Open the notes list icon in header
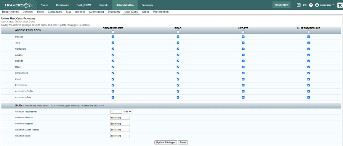The image size is (343, 146). coord(298,5)
